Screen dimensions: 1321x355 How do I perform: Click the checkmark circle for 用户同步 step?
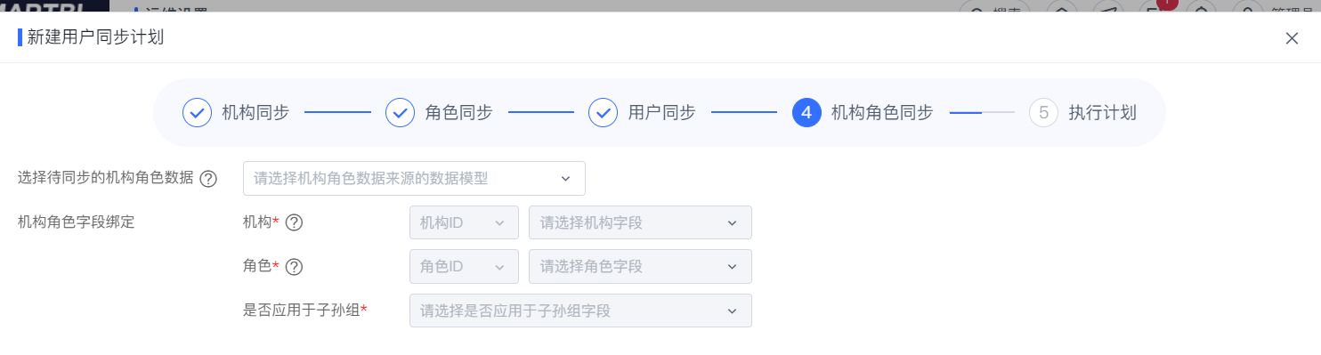pyautogui.click(x=604, y=113)
